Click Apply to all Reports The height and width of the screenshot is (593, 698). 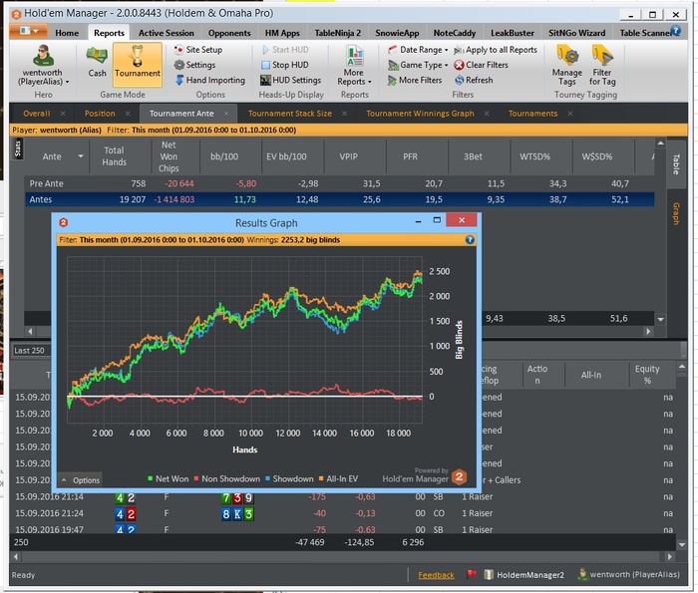click(x=496, y=50)
